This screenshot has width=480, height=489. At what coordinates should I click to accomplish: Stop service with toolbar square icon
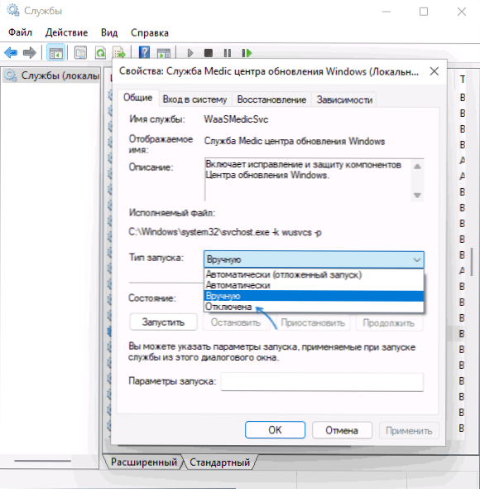(x=209, y=53)
